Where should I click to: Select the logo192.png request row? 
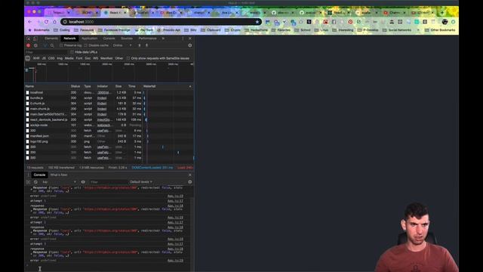[109, 141]
